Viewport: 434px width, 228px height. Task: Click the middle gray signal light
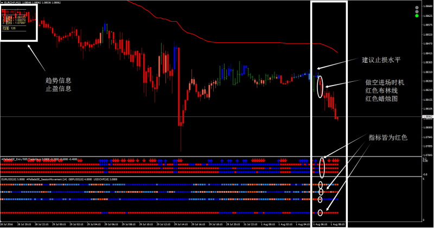(416, 11)
